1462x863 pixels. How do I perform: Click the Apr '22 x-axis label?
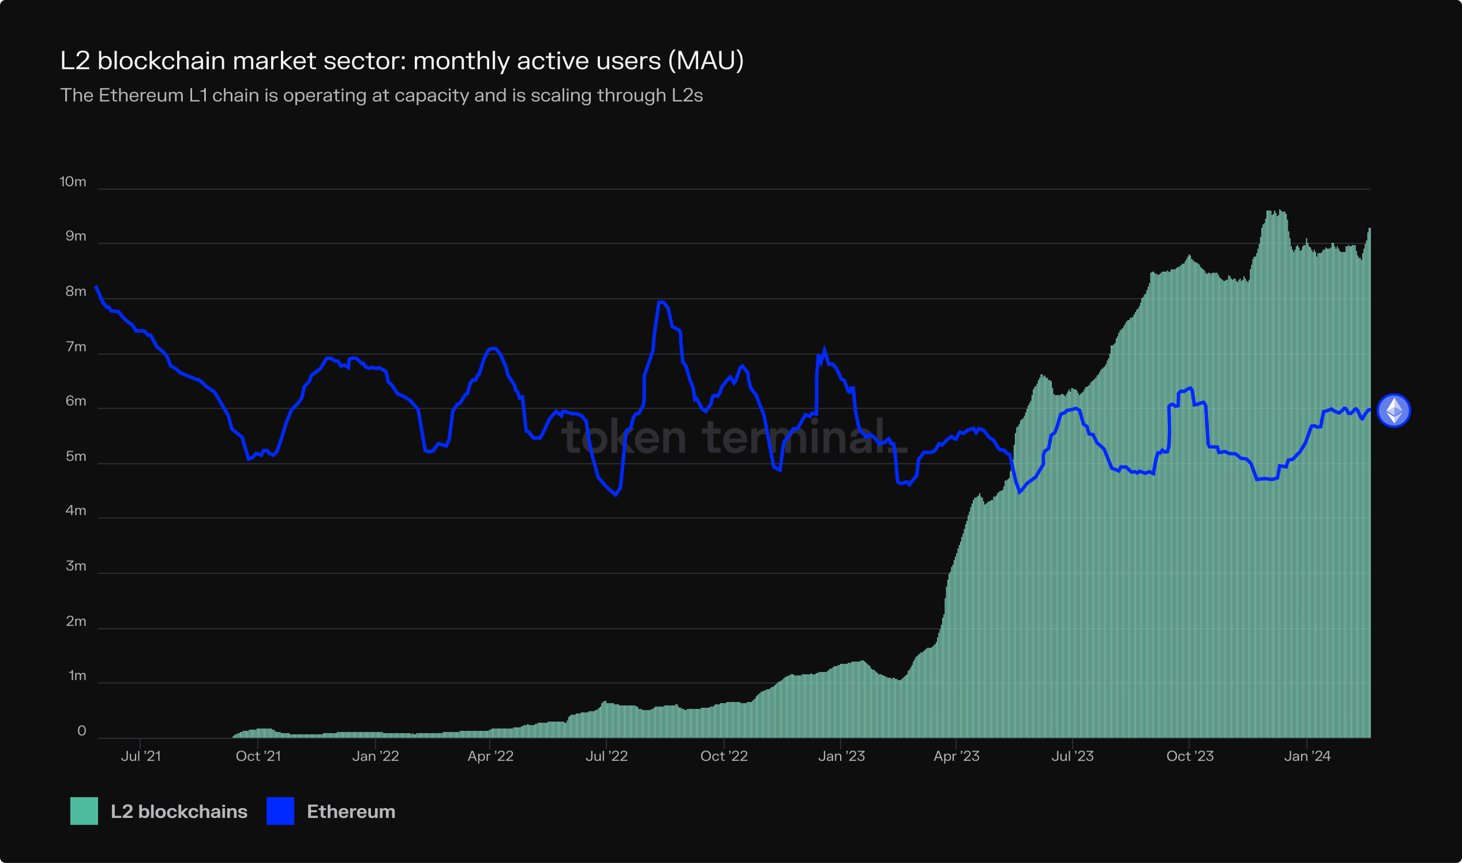(490, 756)
